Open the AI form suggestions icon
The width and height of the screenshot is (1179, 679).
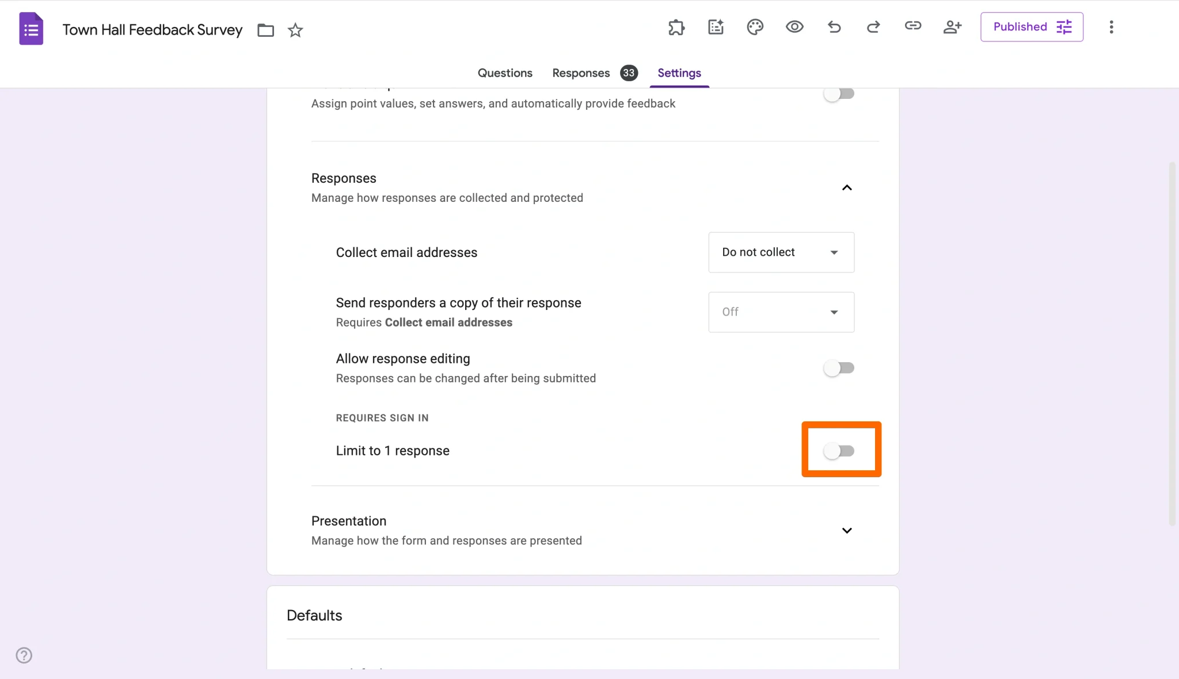point(716,27)
